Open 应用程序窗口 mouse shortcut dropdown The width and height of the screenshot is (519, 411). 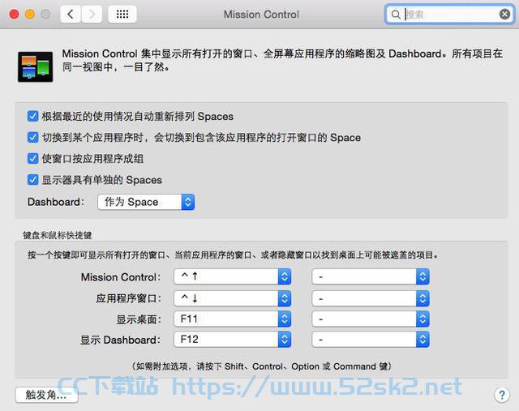point(371,298)
